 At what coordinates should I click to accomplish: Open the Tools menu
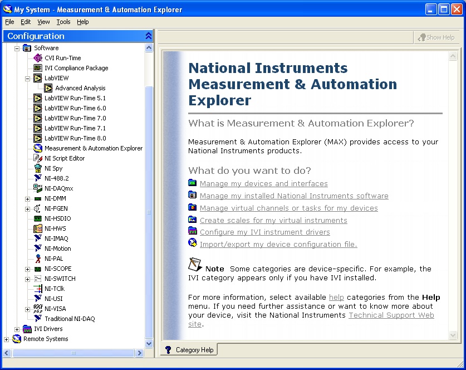click(x=63, y=22)
